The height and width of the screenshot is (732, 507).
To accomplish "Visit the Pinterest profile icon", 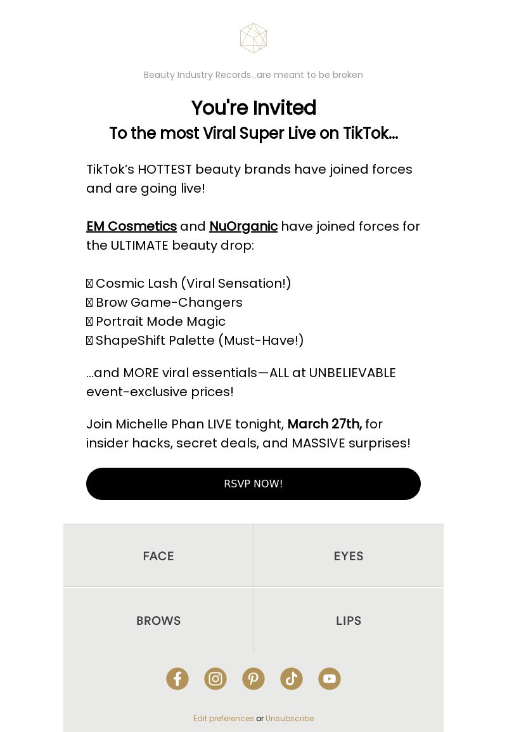I will 253,678.
